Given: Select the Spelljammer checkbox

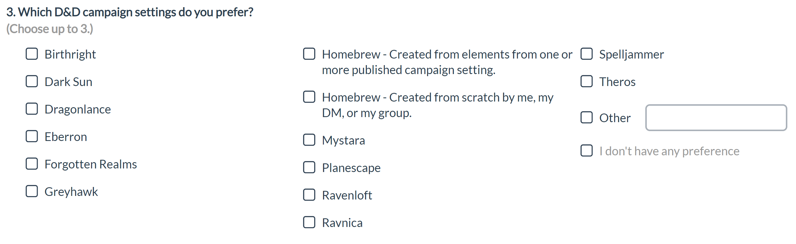Looking at the screenshot, I should [586, 54].
